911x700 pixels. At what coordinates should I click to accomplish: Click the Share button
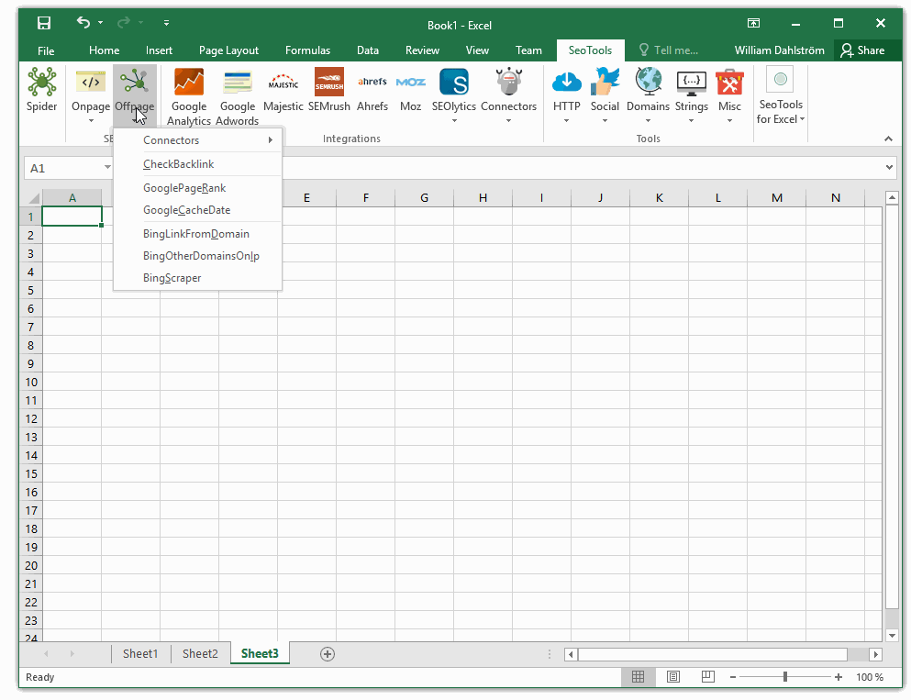[x=862, y=50]
